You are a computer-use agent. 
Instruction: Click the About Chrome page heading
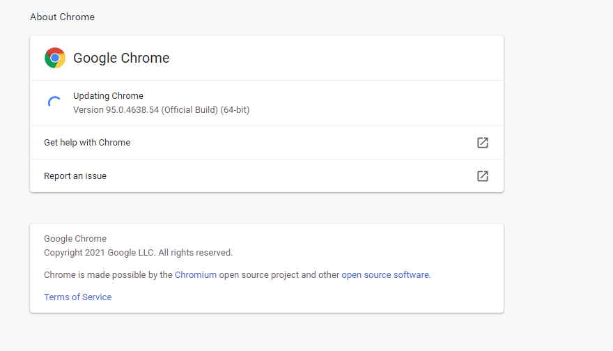pos(62,17)
